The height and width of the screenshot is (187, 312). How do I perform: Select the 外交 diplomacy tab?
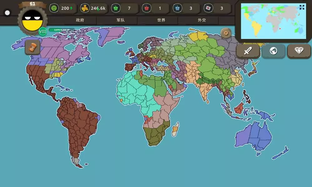click(202, 20)
